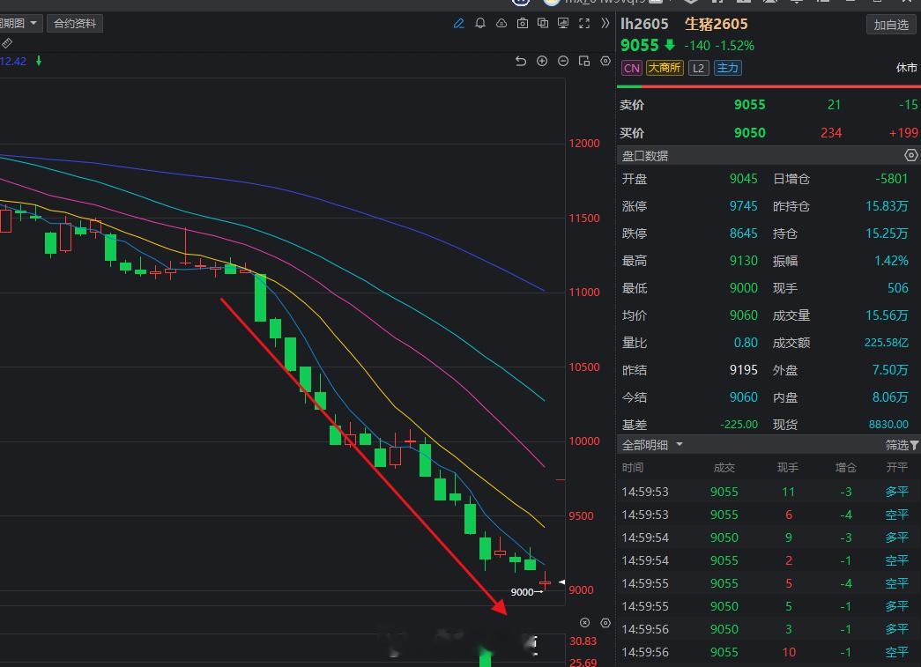Click the 12.42 indicator value
The width and height of the screenshot is (921, 667).
[x=13, y=61]
